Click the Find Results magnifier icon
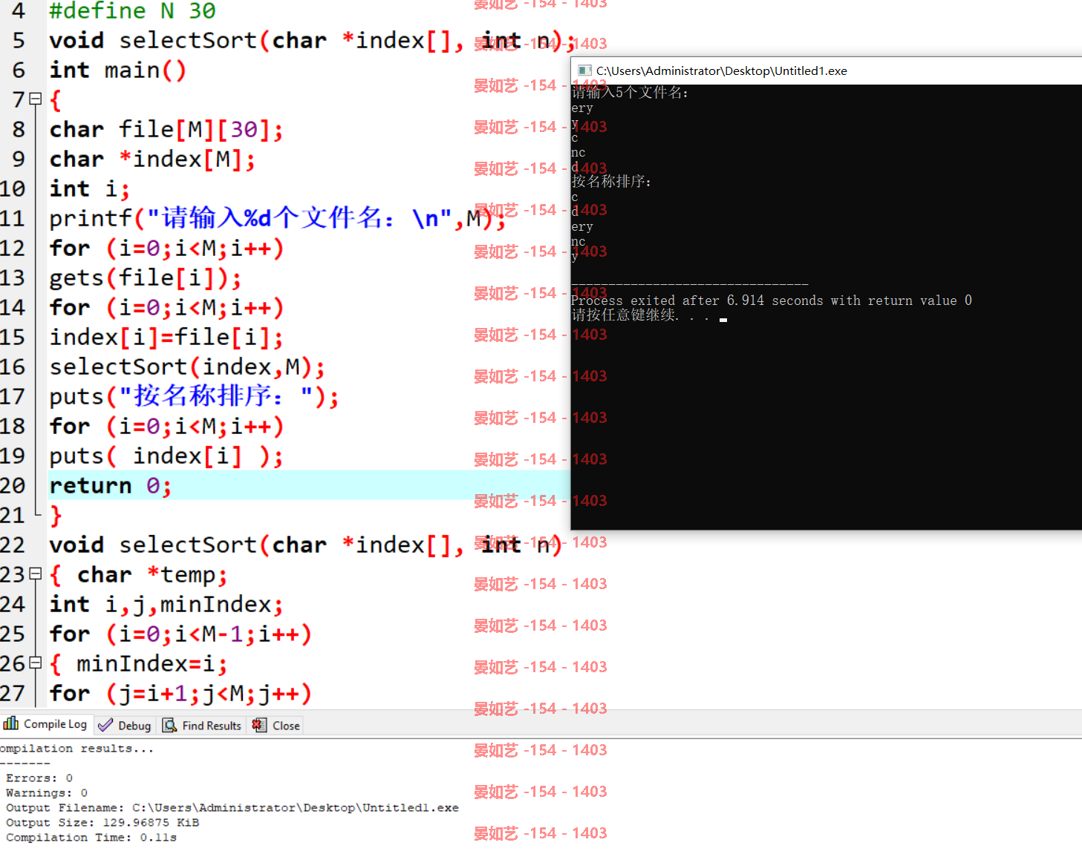The width and height of the screenshot is (1082, 854). click(x=170, y=726)
